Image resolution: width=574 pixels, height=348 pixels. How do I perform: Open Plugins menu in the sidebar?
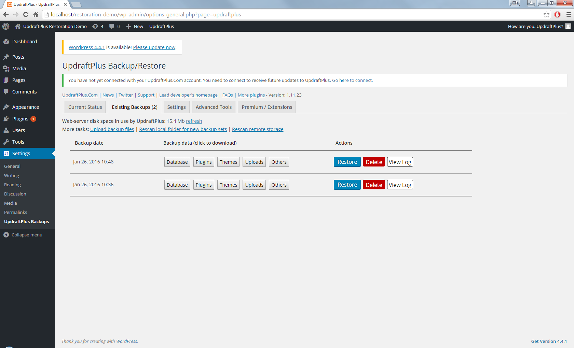click(x=20, y=119)
